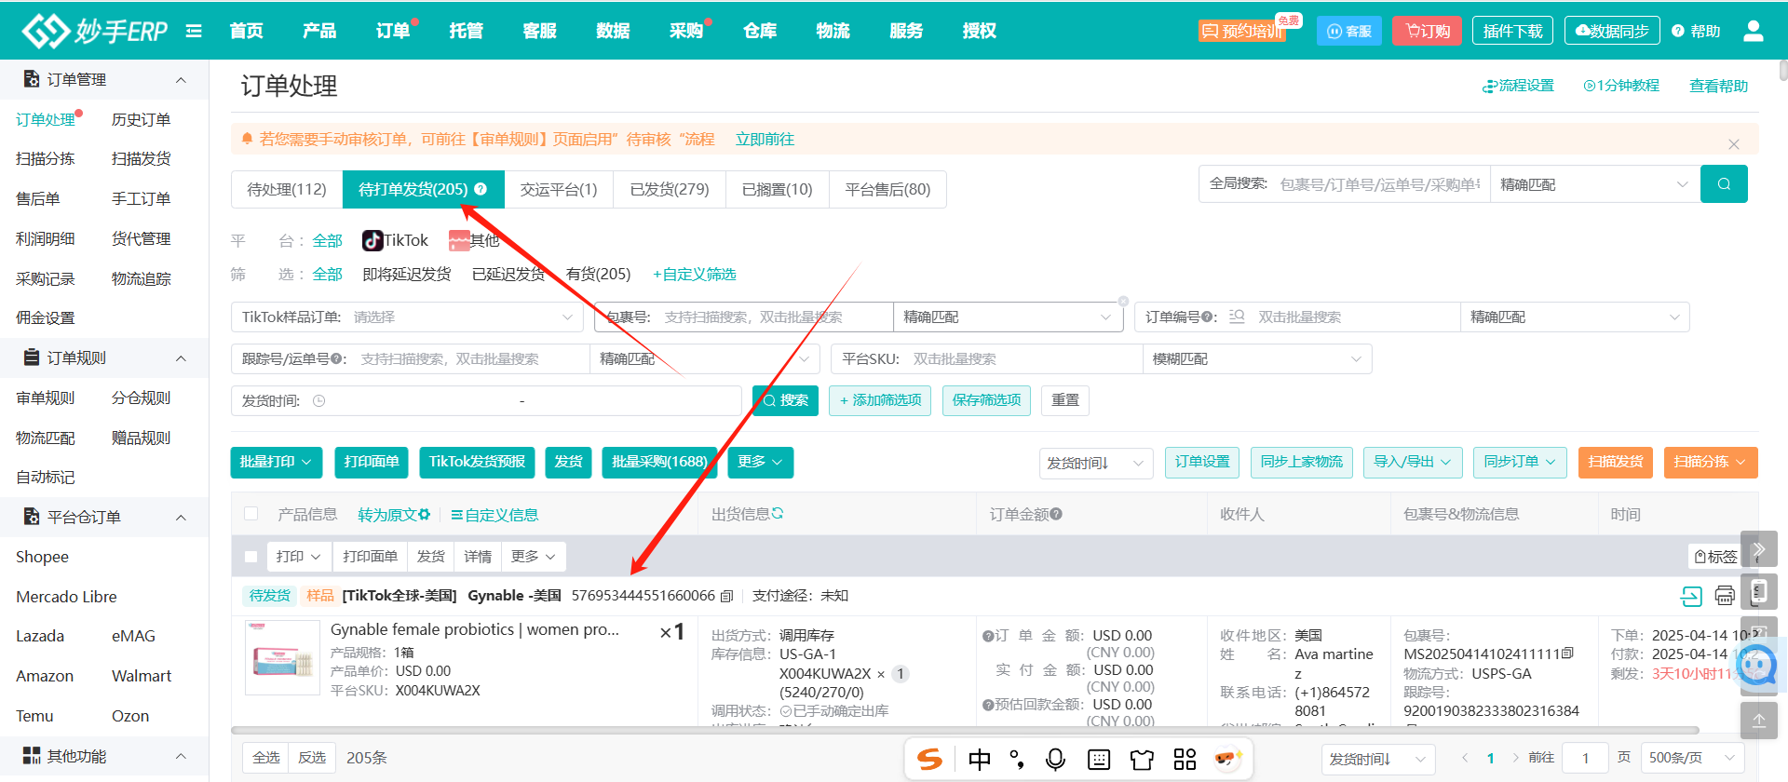The width and height of the screenshot is (1788, 782).
Task: Click the gear icon next to 转为原文
Action: pos(425,514)
